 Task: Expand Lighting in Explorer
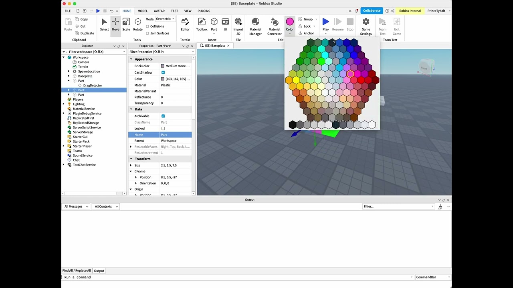[64, 104]
